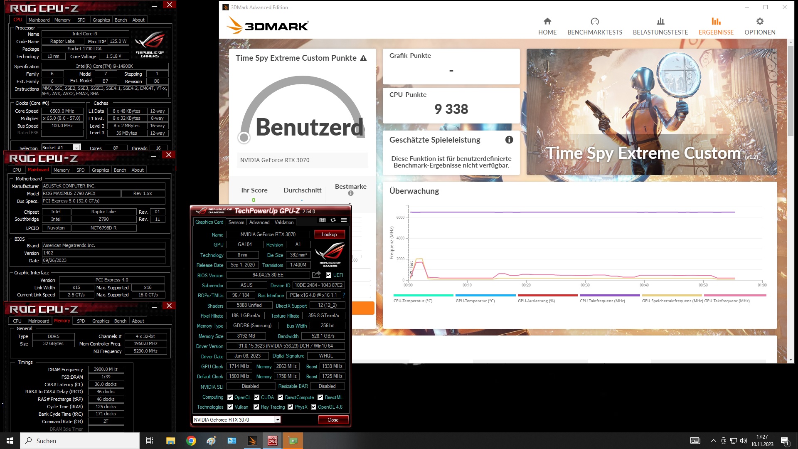Launch Google Chrome from the taskbar
This screenshot has width=798, height=449.
(191, 441)
